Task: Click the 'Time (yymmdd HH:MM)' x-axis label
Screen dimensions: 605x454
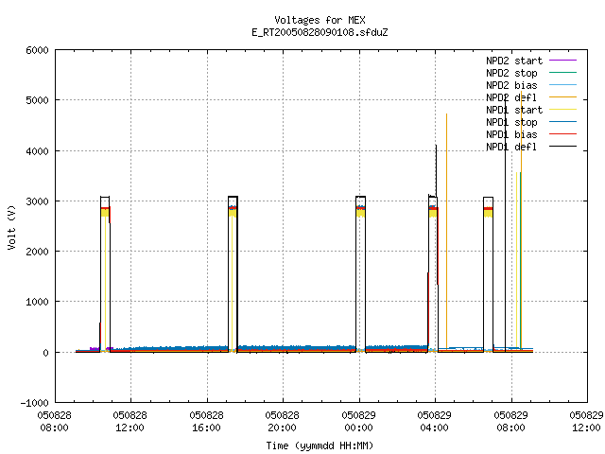Action: coord(320,445)
